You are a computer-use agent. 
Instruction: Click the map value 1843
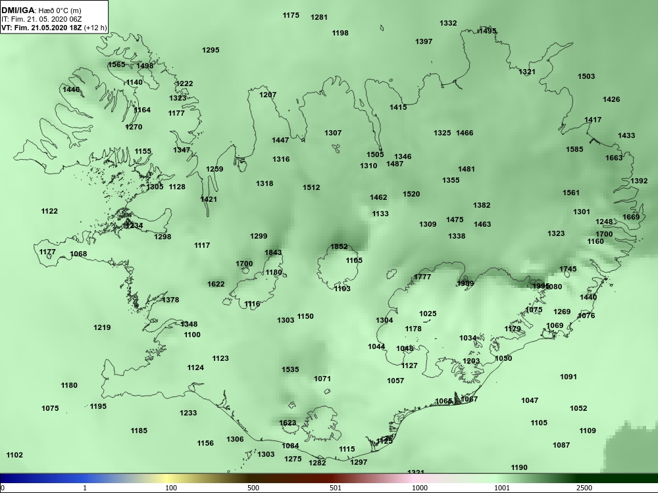click(273, 252)
